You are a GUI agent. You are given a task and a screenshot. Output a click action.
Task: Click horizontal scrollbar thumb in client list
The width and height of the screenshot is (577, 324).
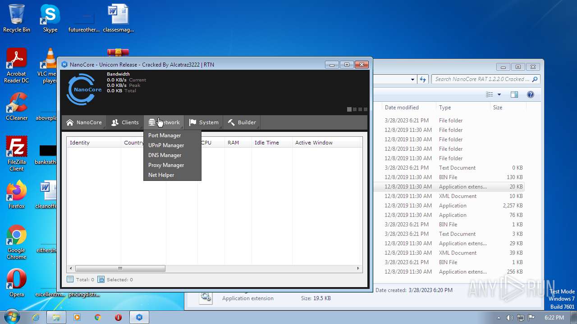click(120, 268)
